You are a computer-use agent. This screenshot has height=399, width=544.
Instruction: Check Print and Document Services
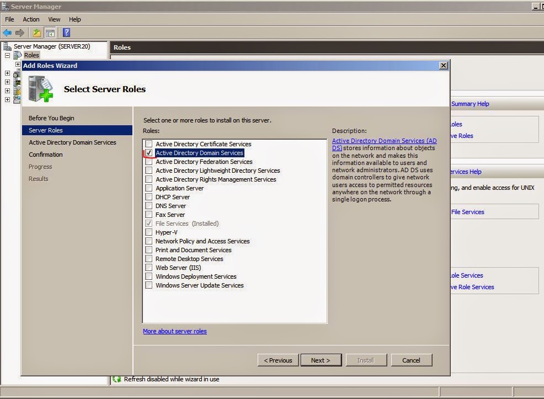(148, 250)
